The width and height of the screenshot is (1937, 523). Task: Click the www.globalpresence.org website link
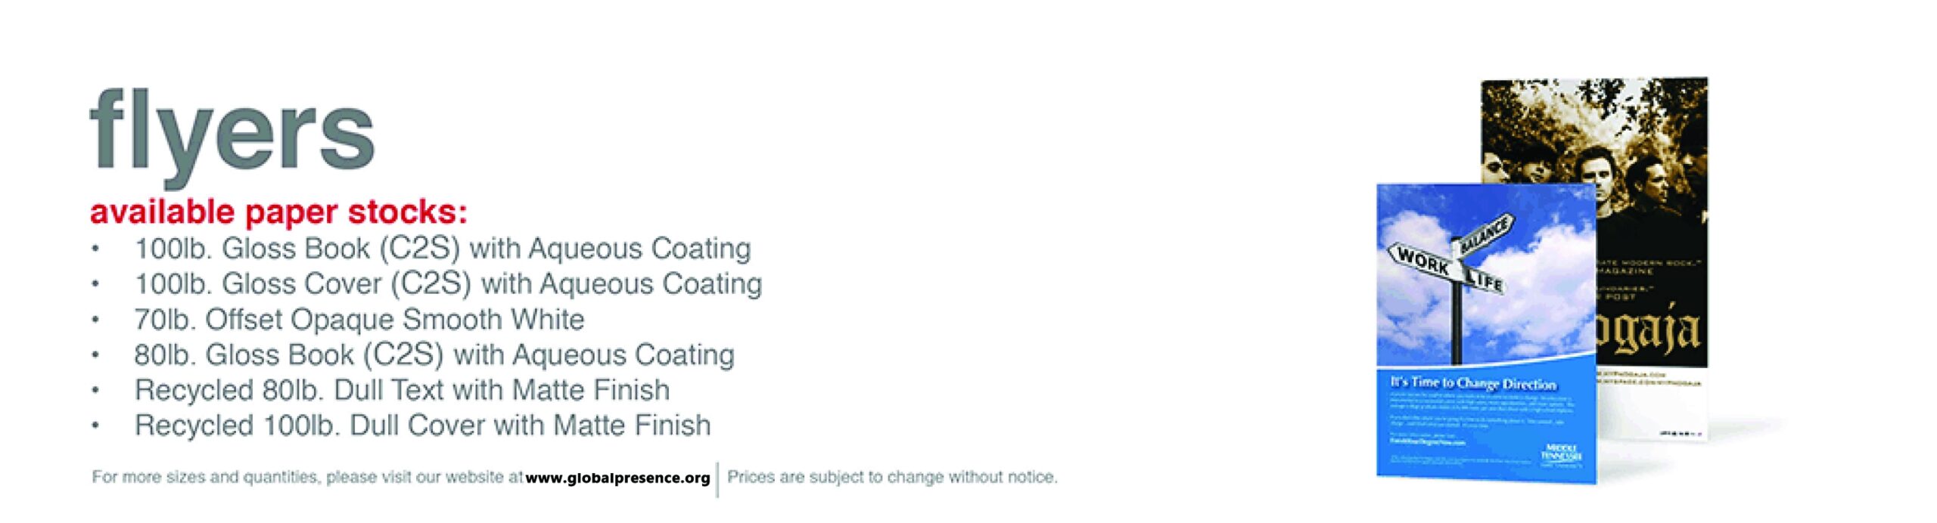[x=617, y=478]
